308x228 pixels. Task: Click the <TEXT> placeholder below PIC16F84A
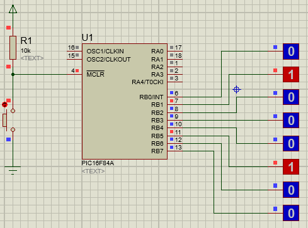point(93,171)
